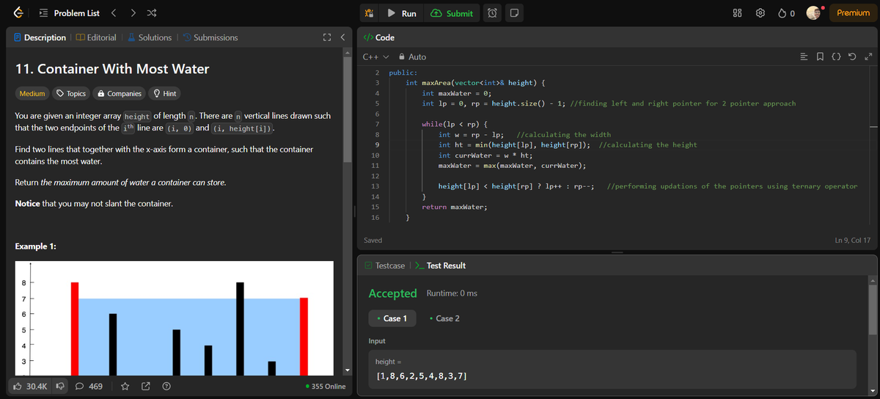This screenshot has width=880, height=399.
Task: Click the 'Runtime: 0 ms' text
Action: (x=452, y=293)
